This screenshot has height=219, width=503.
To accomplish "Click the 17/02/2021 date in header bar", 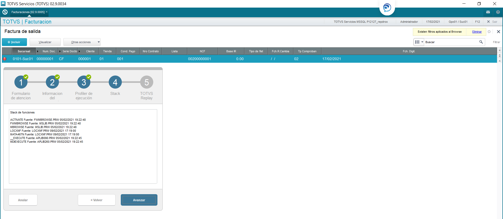I will 433,22.
